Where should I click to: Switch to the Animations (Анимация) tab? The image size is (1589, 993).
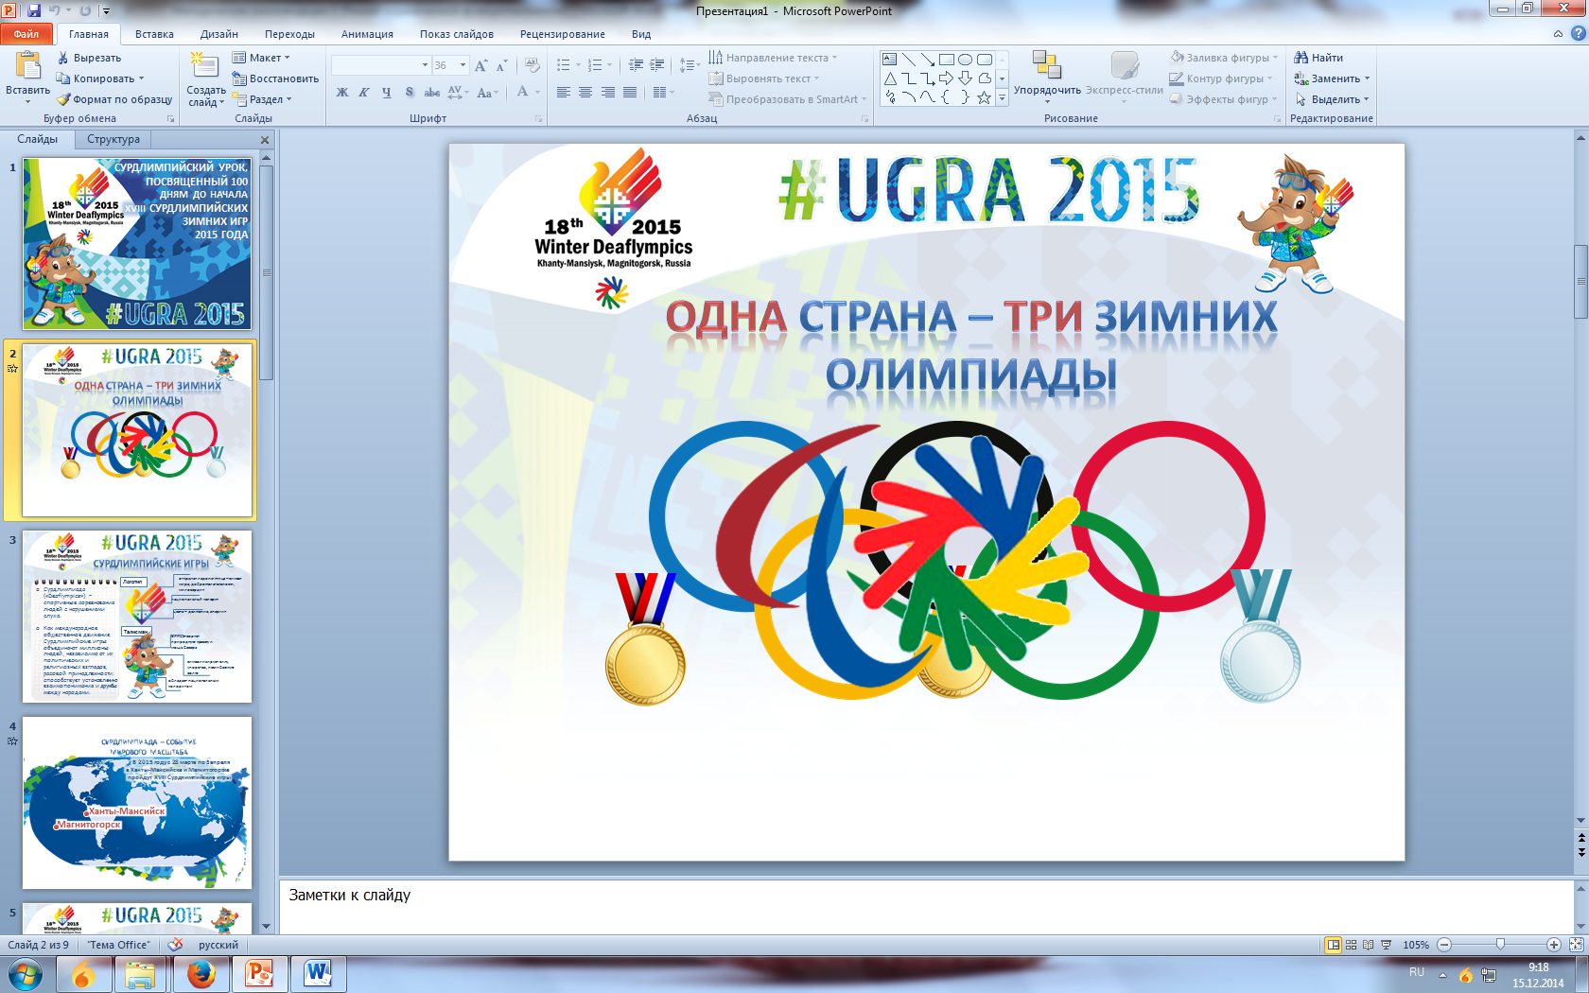(367, 34)
